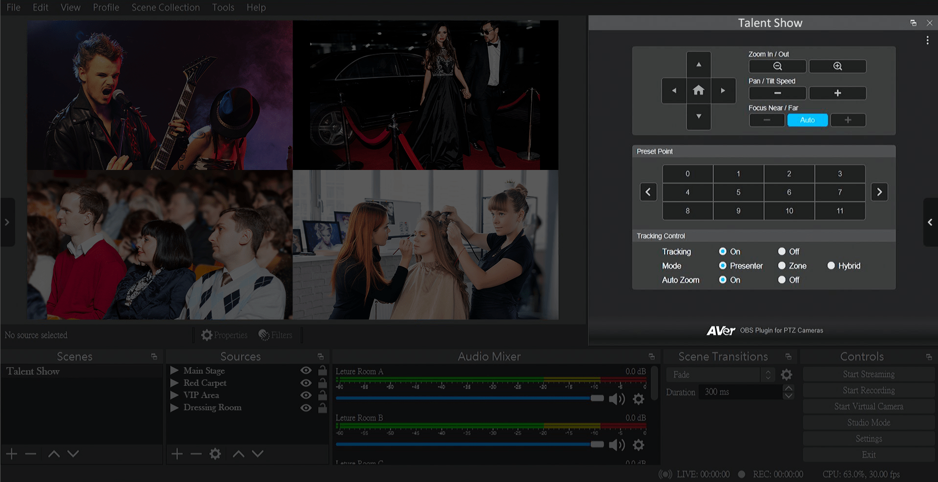Click the Zoom In icon in PTZ controls
Image resolution: width=938 pixels, height=482 pixels.
coord(837,66)
